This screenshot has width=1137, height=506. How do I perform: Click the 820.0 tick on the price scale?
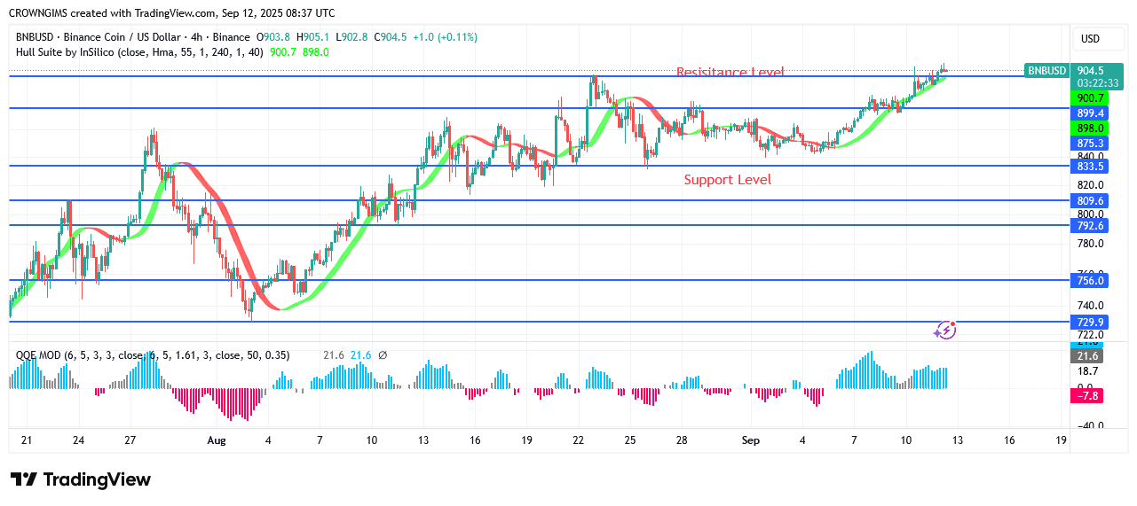(x=1090, y=185)
